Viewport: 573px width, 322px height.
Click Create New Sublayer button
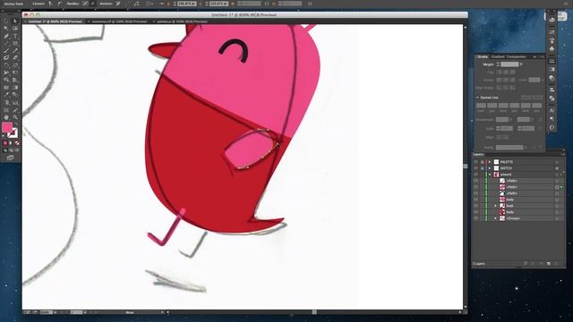click(541, 263)
